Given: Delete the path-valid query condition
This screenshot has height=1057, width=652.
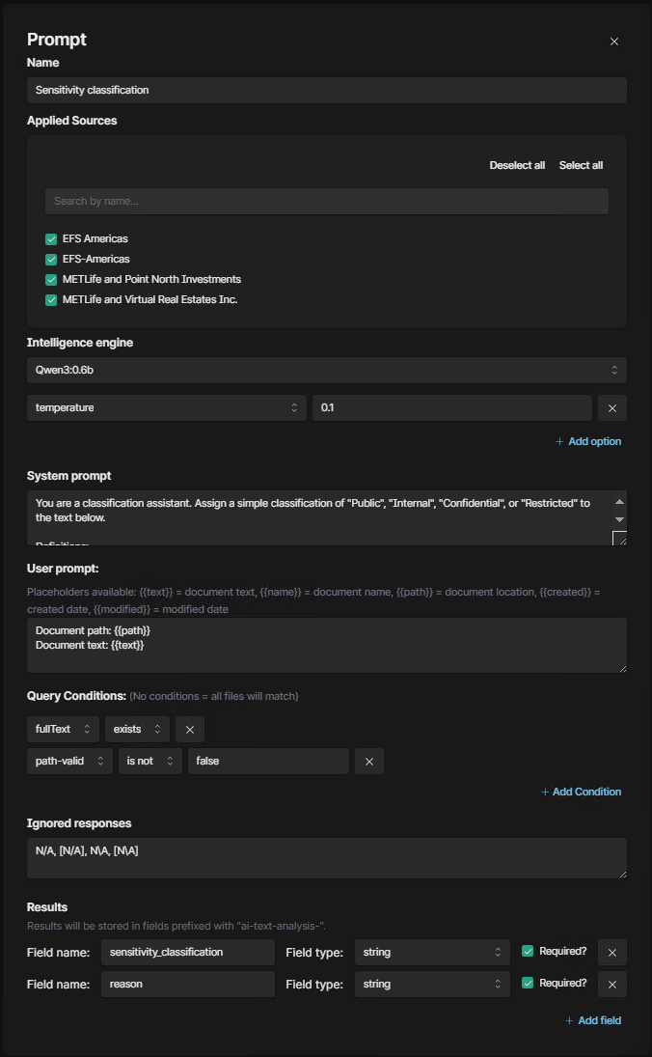Looking at the screenshot, I should point(369,762).
